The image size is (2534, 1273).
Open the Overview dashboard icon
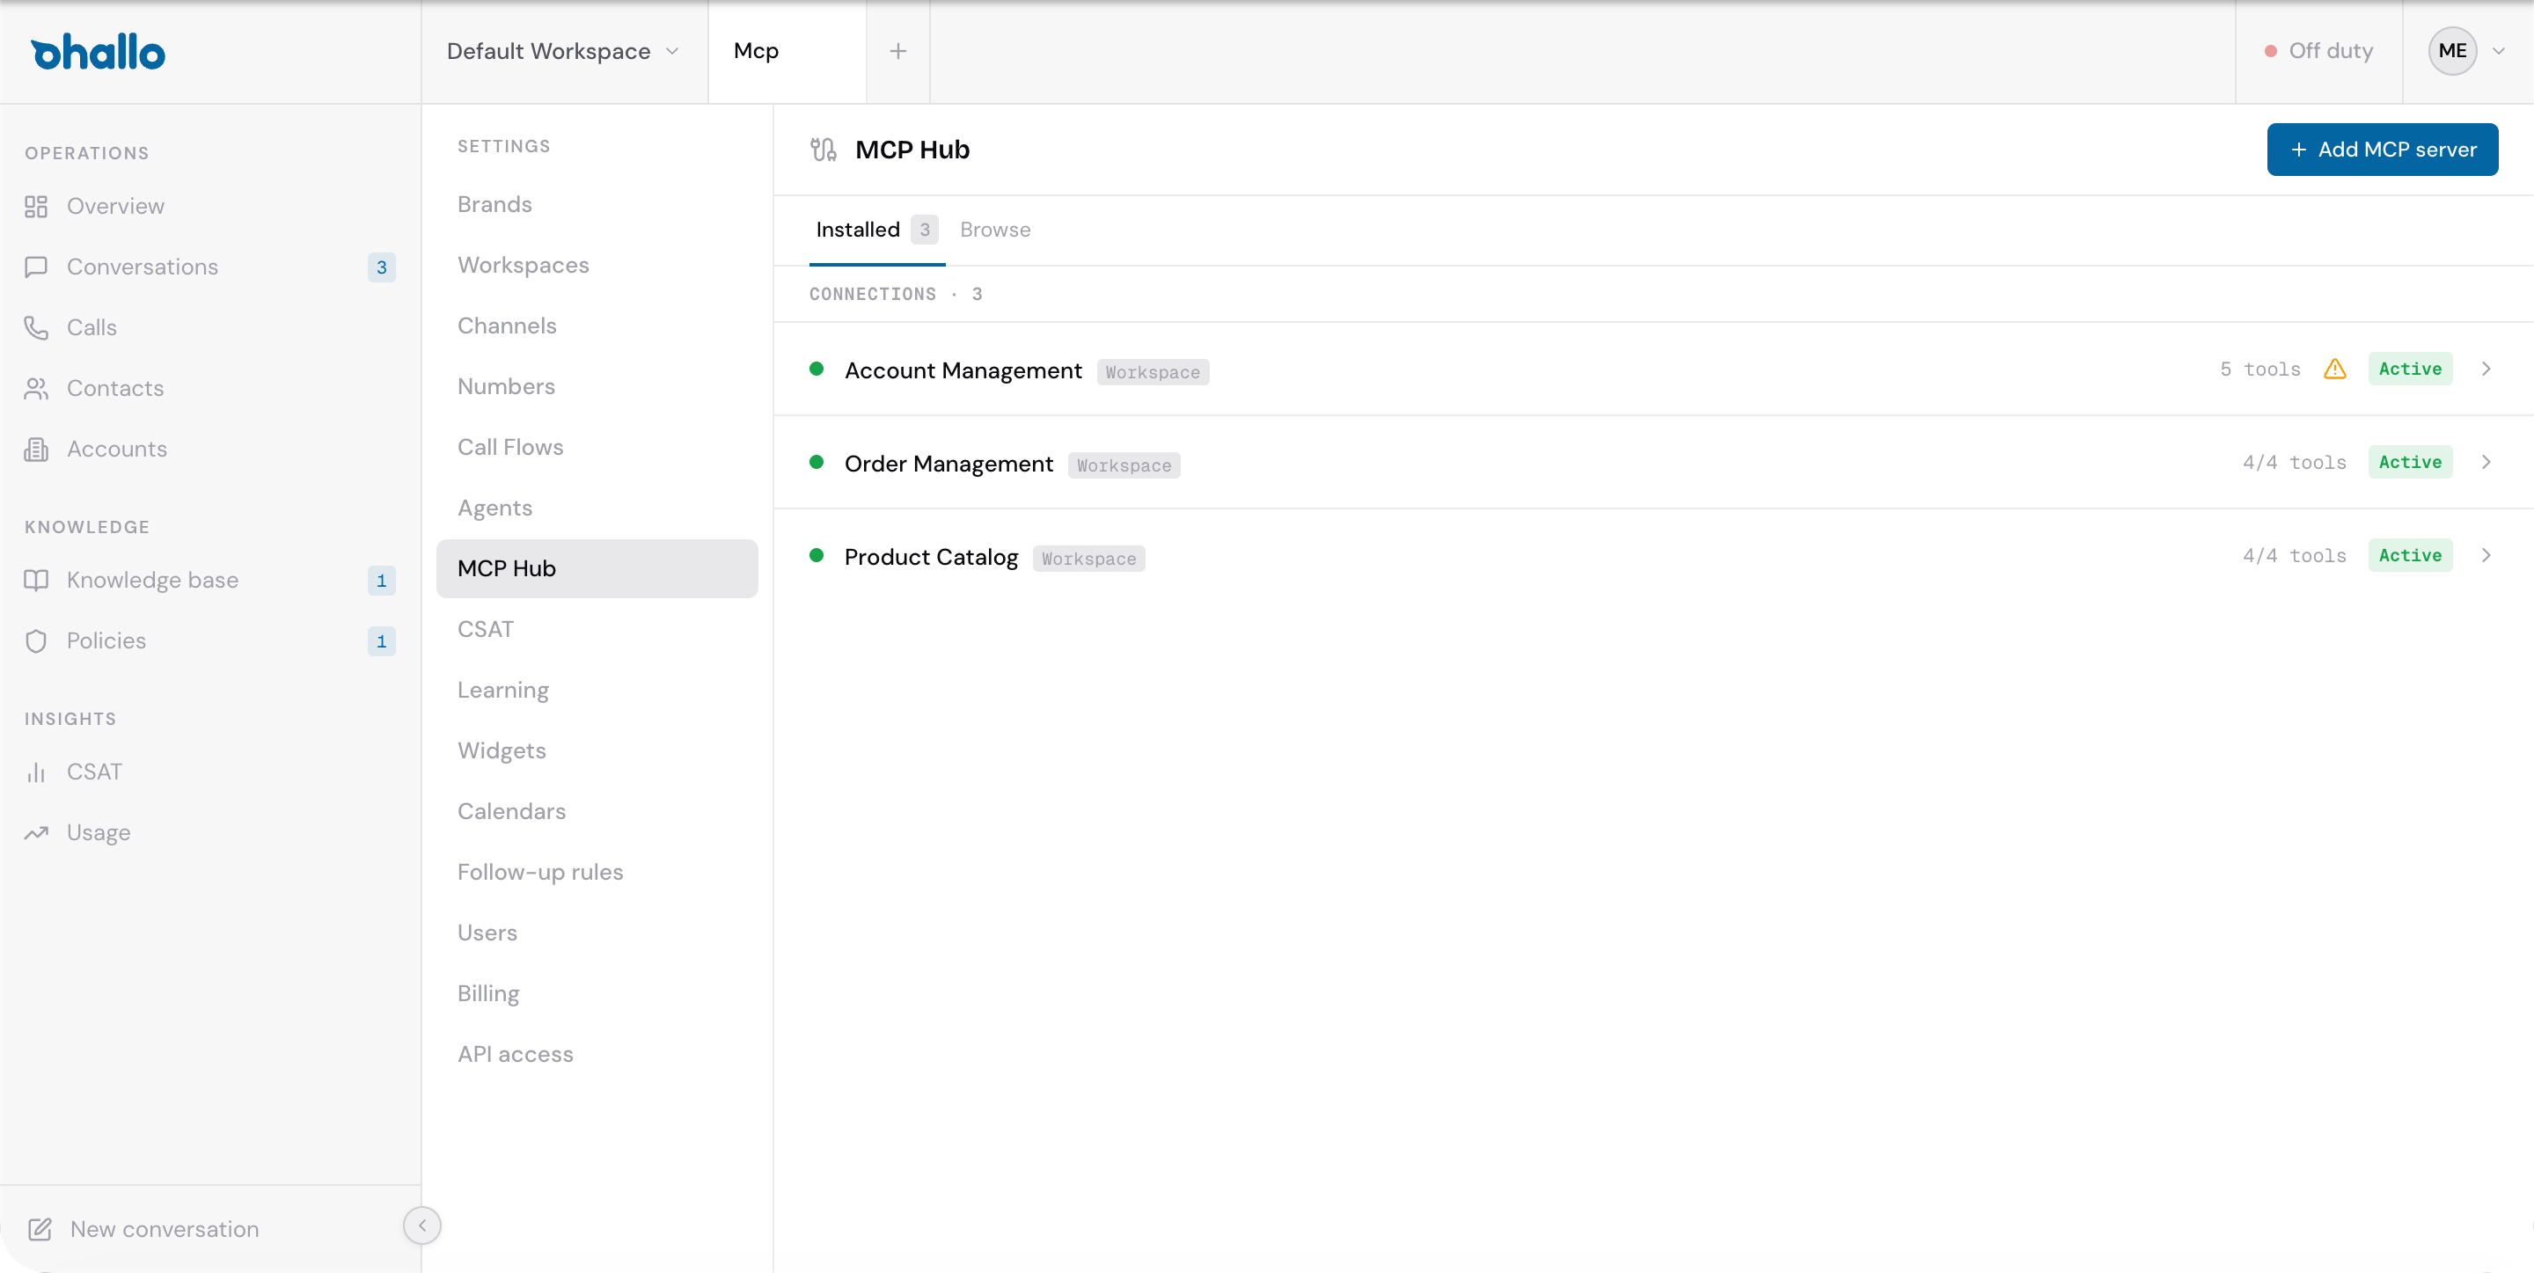tap(36, 207)
